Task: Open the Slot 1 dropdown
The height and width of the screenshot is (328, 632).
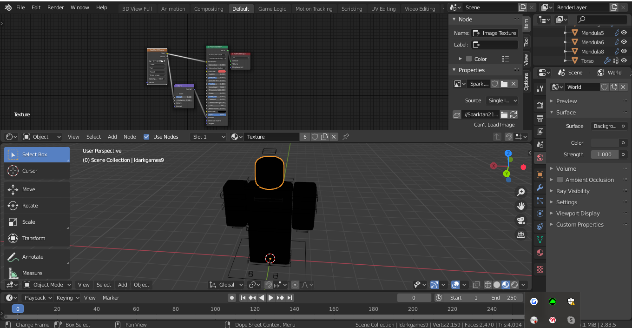Action: tap(209, 137)
